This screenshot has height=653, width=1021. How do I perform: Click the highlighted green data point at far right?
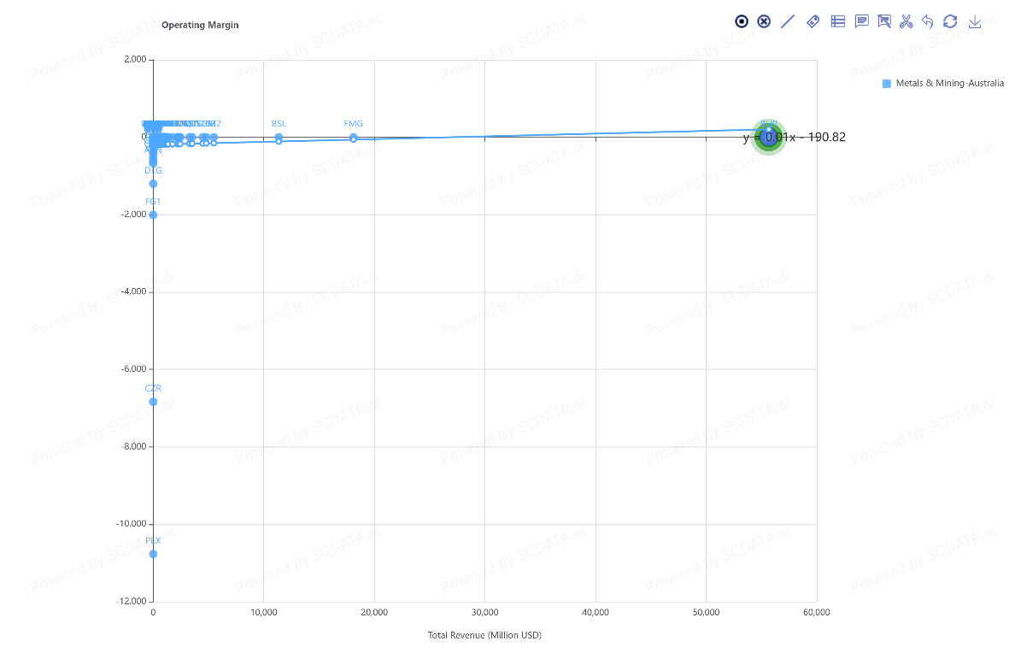(769, 138)
